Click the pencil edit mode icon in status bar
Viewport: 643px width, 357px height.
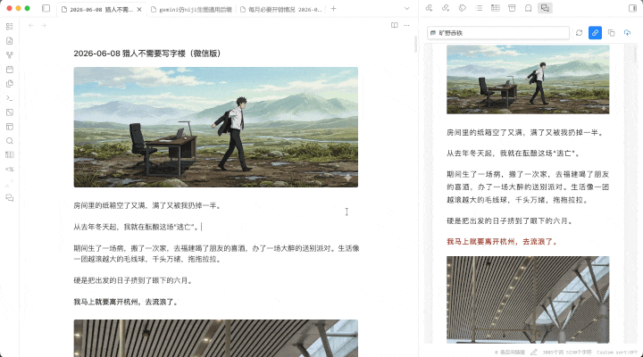pyautogui.click(x=533, y=352)
